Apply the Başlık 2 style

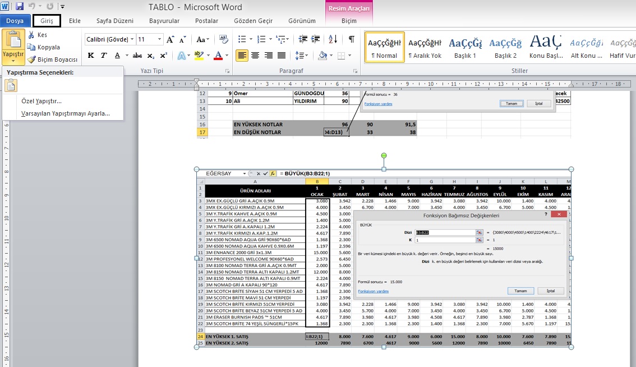coord(505,48)
